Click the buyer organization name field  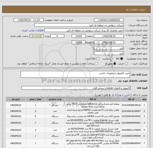click(x=79, y=25)
